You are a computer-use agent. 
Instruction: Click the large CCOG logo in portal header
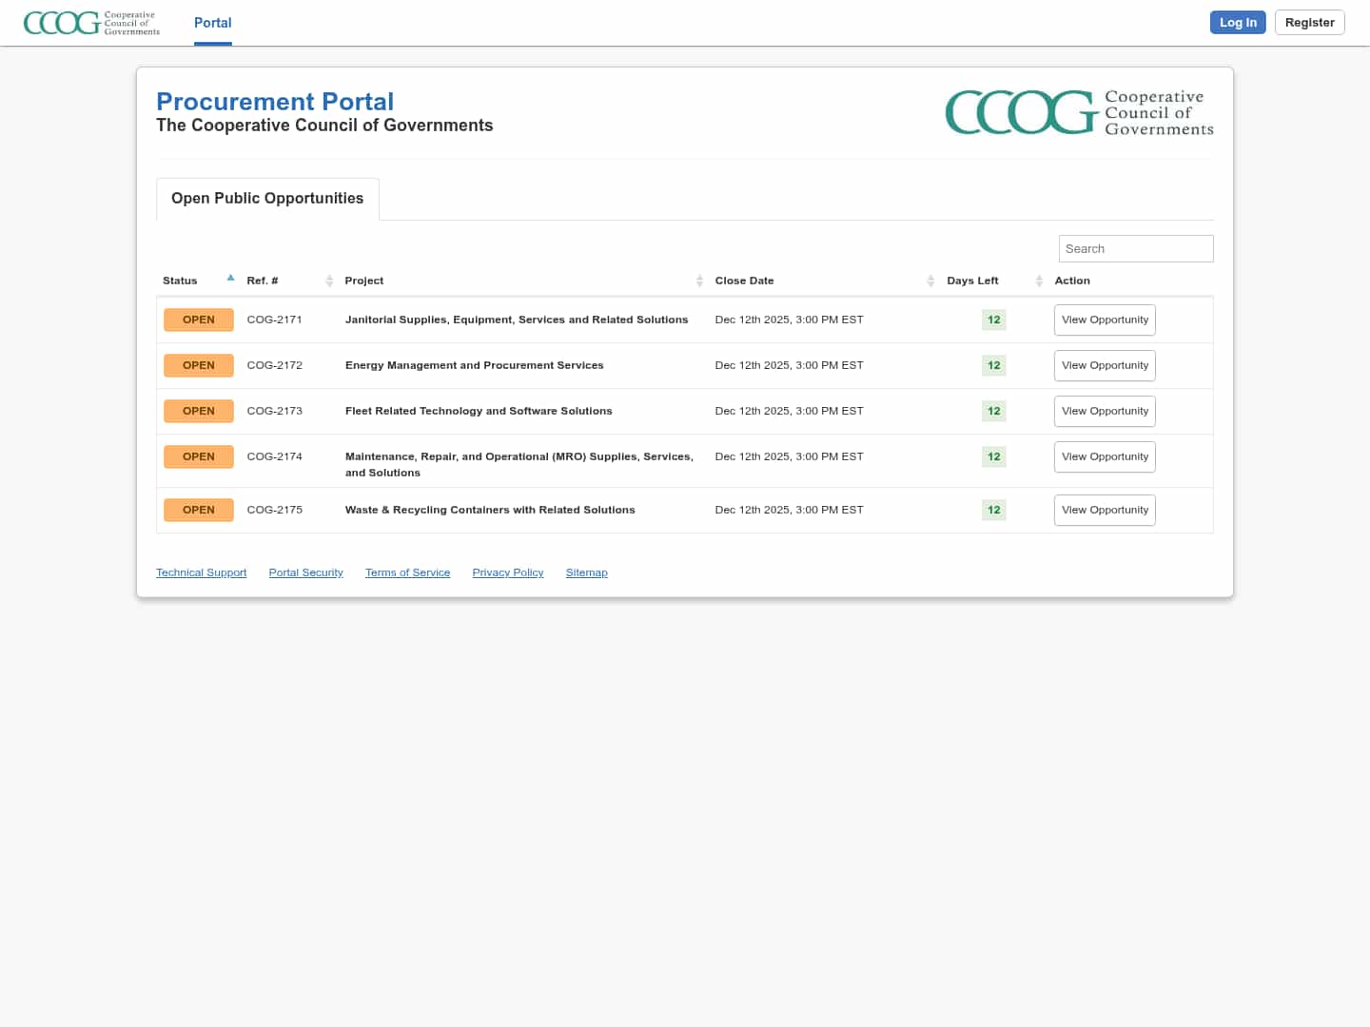1079,112
